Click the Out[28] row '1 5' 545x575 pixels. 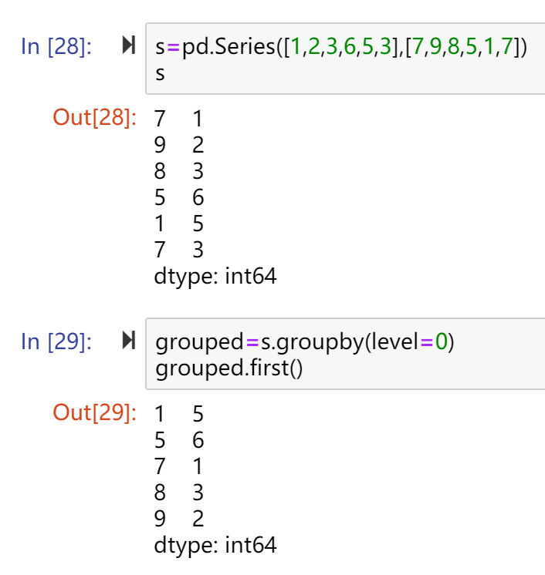(179, 224)
